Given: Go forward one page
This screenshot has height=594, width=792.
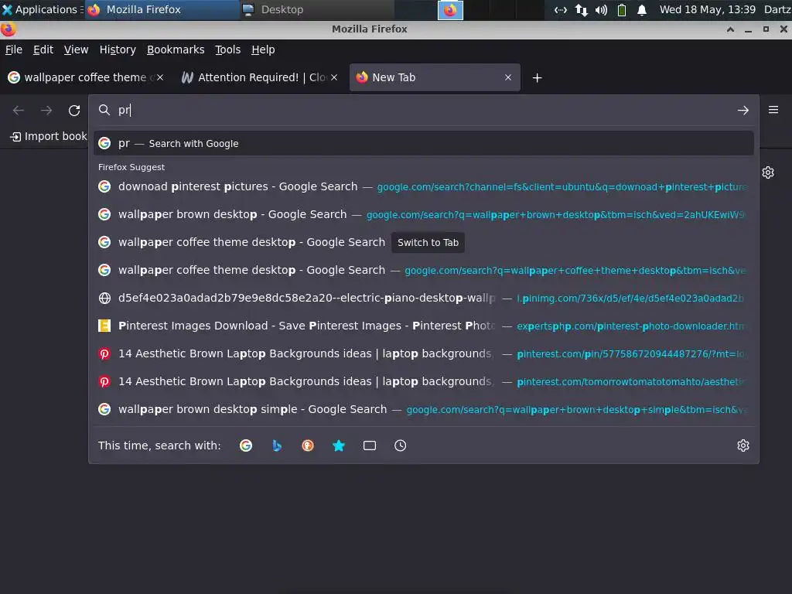Looking at the screenshot, I should click(x=46, y=110).
